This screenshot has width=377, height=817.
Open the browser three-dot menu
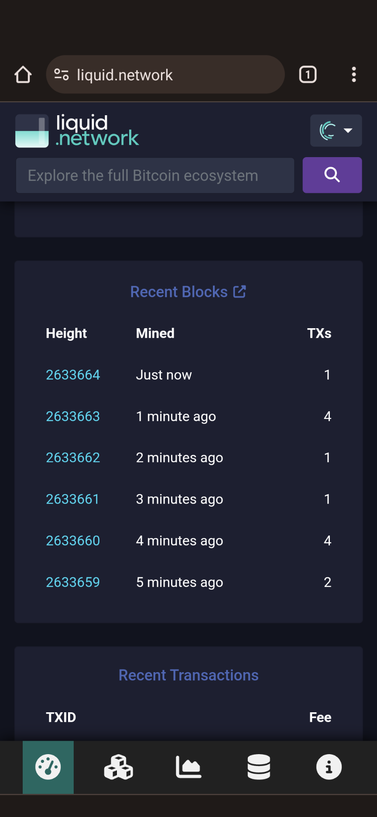click(x=354, y=75)
